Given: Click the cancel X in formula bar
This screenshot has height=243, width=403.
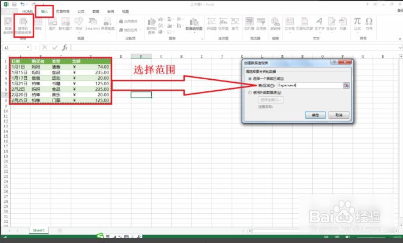Looking at the screenshot, I should (x=45, y=48).
